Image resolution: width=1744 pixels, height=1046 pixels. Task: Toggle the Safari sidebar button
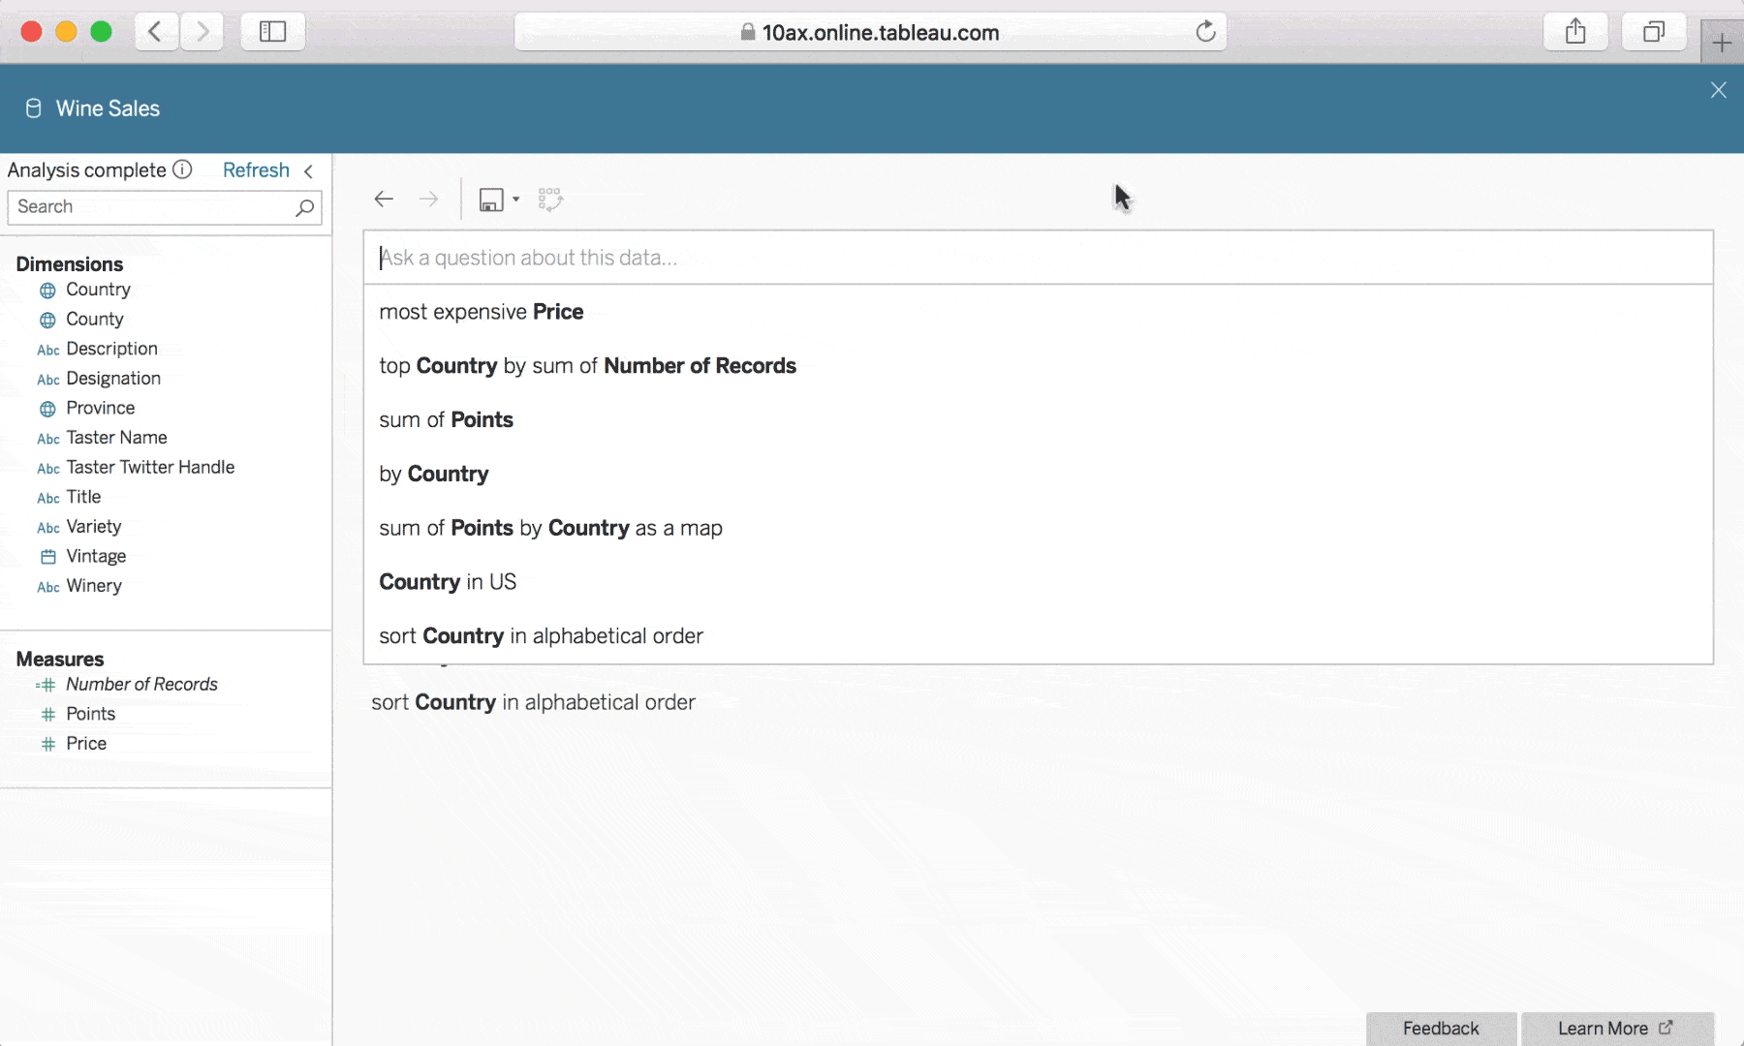tap(273, 32)
